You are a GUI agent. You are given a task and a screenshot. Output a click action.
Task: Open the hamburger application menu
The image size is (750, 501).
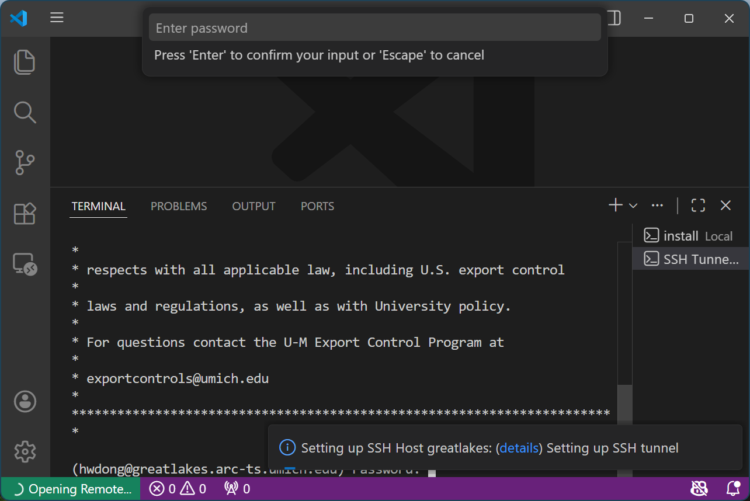(x=57, y=18)
